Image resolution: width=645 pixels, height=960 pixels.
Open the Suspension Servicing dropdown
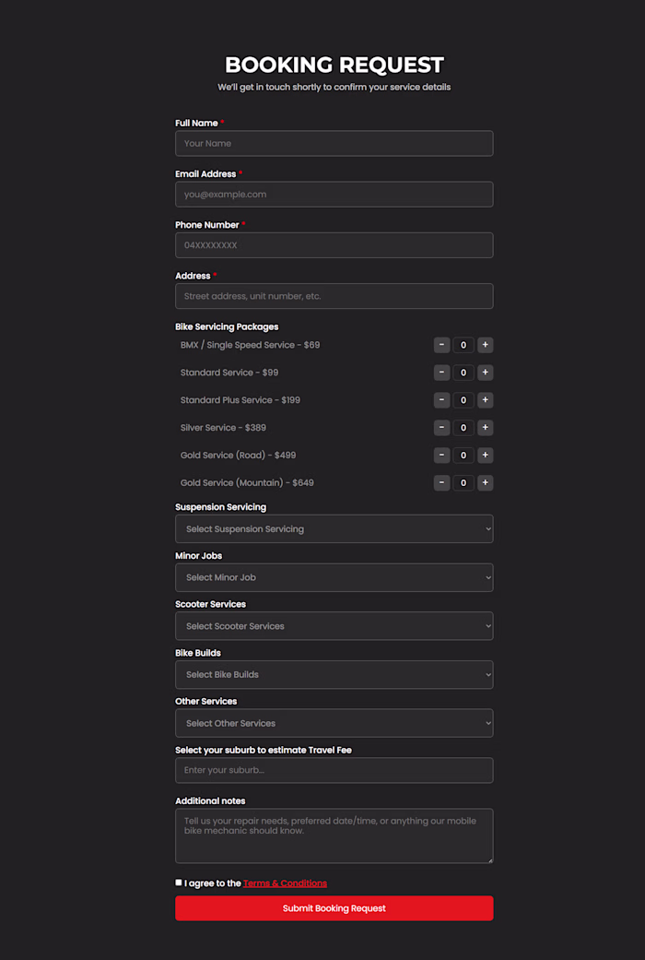coord(334,528)
